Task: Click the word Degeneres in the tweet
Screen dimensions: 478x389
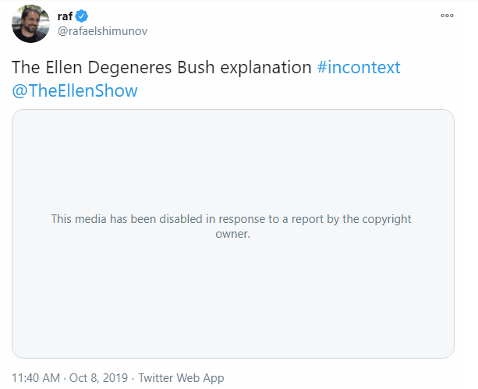Action: tap(130, 68)
